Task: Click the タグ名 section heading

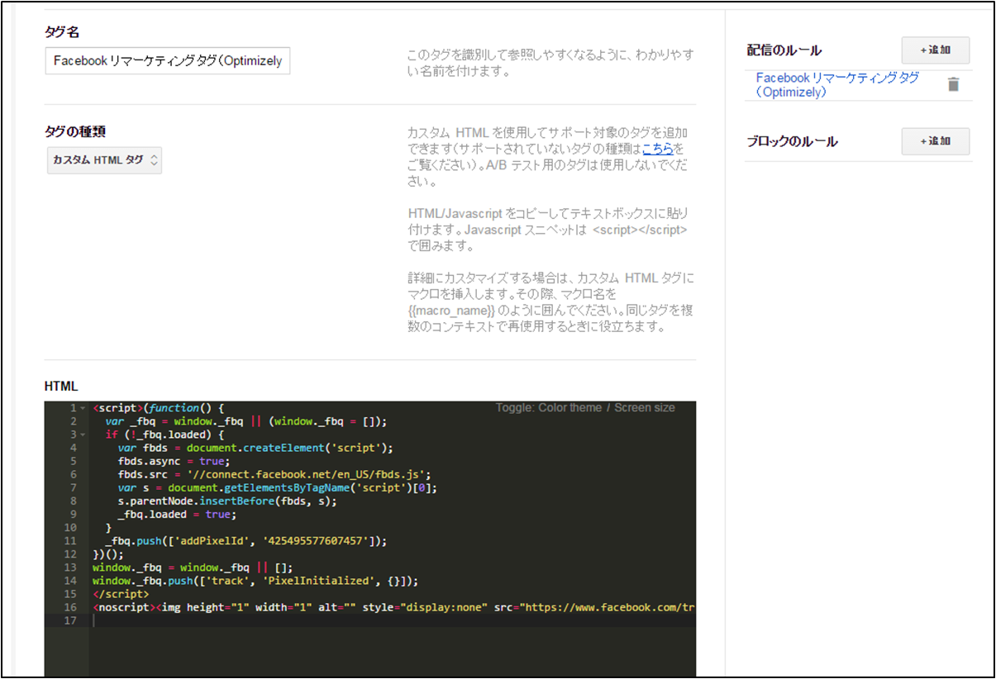Action: pos(62,32)
